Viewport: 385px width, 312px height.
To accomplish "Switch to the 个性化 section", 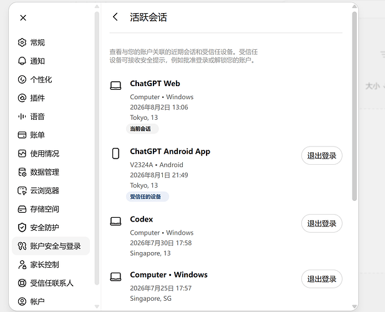I will pos(51,79).
